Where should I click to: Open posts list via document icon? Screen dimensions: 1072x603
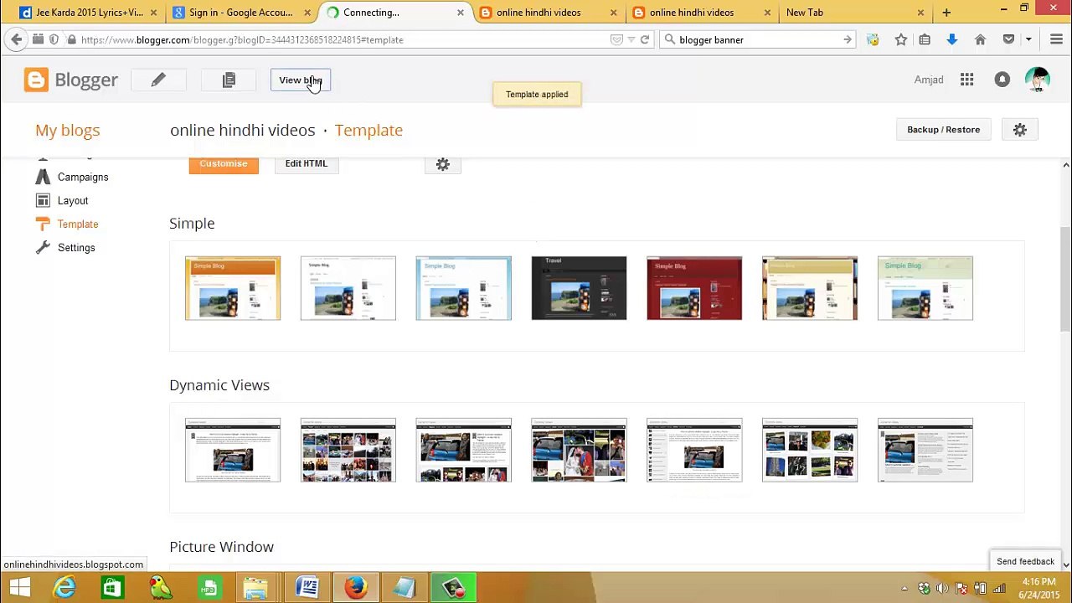tap(229, 80)
